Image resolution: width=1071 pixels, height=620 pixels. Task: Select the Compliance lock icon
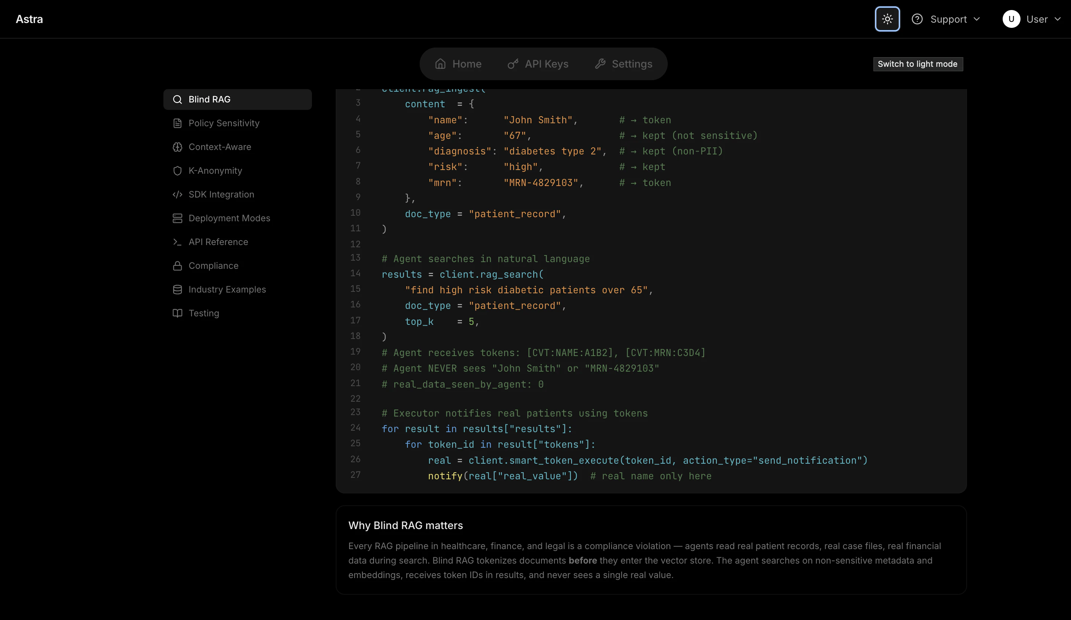click(178, 265)
